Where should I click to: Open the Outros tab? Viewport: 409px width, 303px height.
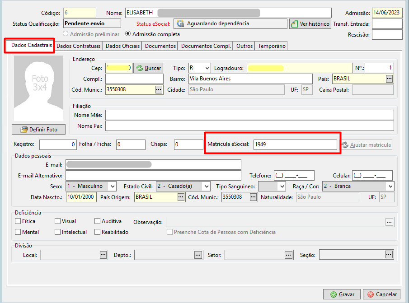pyautogui.click(x=244, y=46)
